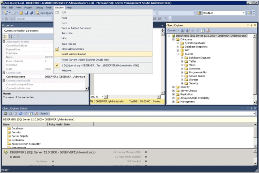Select the Service Broker folder under TestDB
This screenshot has height=173, width=259.
[x=197, y=76]
